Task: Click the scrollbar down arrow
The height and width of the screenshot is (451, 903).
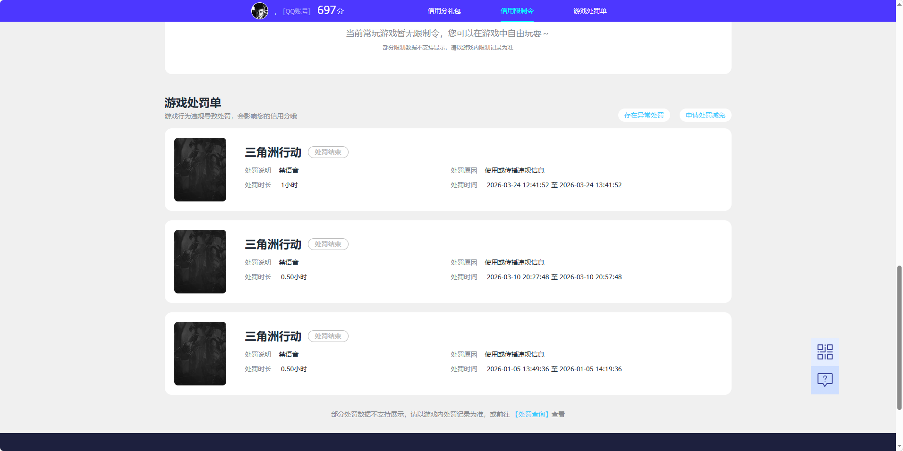Action: (x=899, y=447)
